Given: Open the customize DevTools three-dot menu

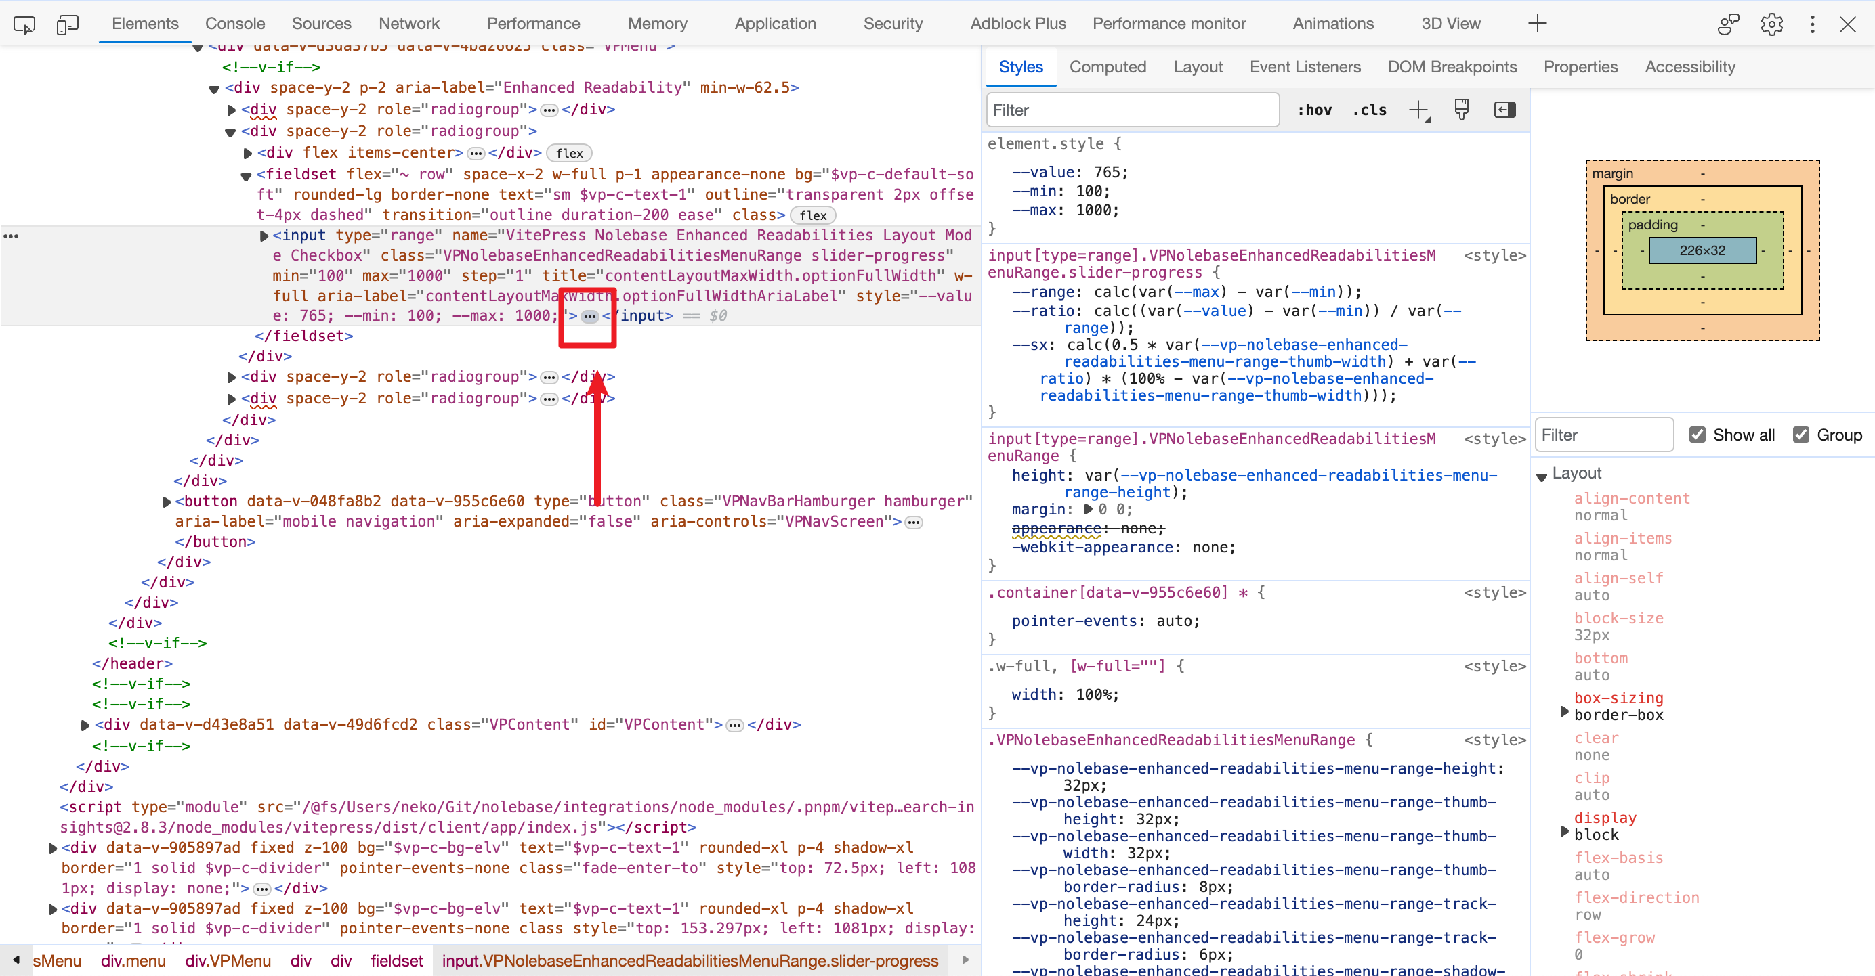Looking at the screenshot, I should click(x=1812, y=24).
